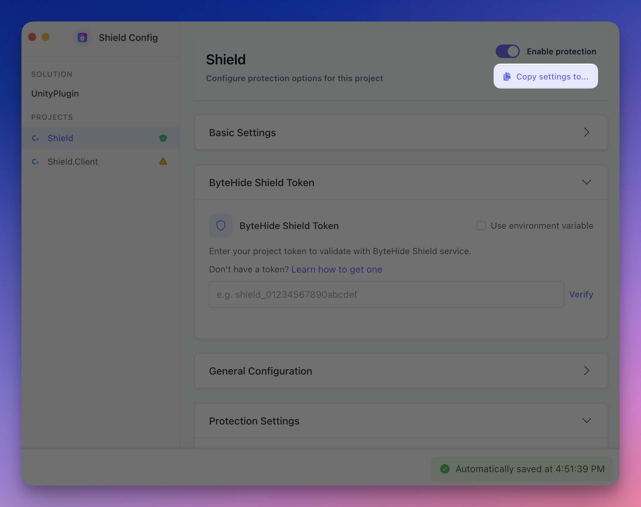Click the shield icon beside ByteHide Shield Token

click(x=220, y=225)
